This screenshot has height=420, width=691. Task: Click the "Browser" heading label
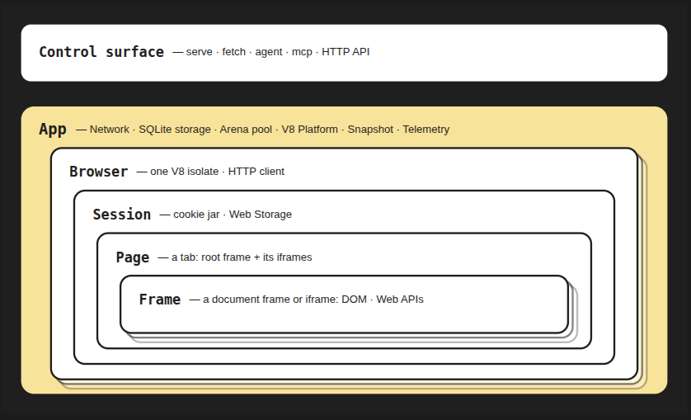99,171
